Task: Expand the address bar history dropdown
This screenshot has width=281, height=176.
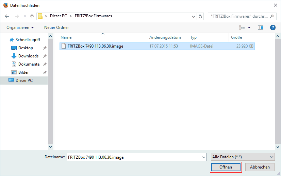Action: click(193, 16)
